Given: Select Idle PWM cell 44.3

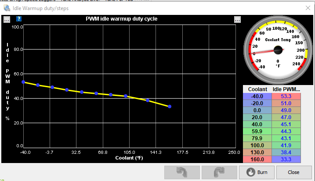Looking at the screenshot, I should (286, 131).
